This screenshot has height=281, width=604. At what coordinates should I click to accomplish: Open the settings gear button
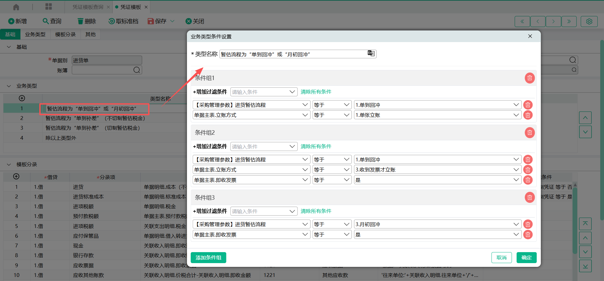pos(589,21)
